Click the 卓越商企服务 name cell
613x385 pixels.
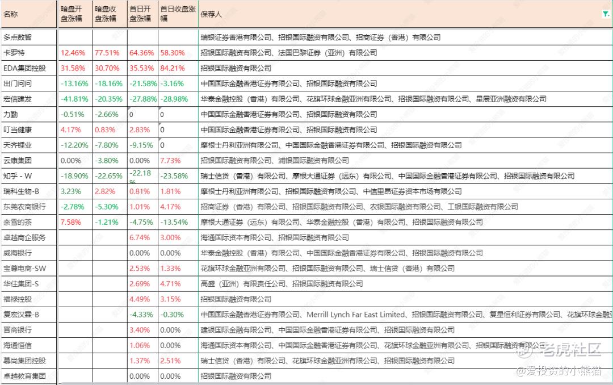point(30,237)
